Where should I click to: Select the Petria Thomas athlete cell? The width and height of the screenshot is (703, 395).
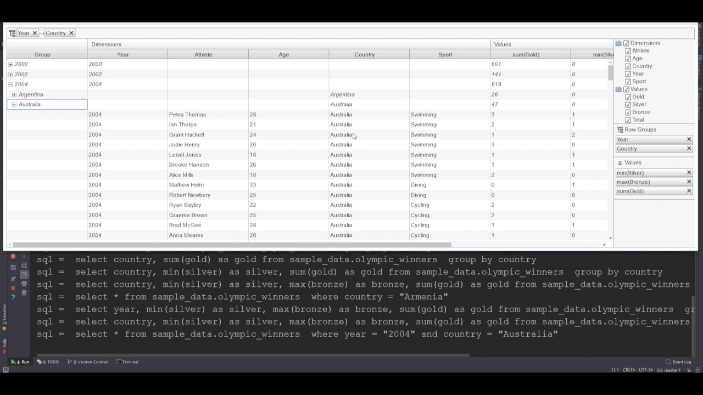(208, 115)
